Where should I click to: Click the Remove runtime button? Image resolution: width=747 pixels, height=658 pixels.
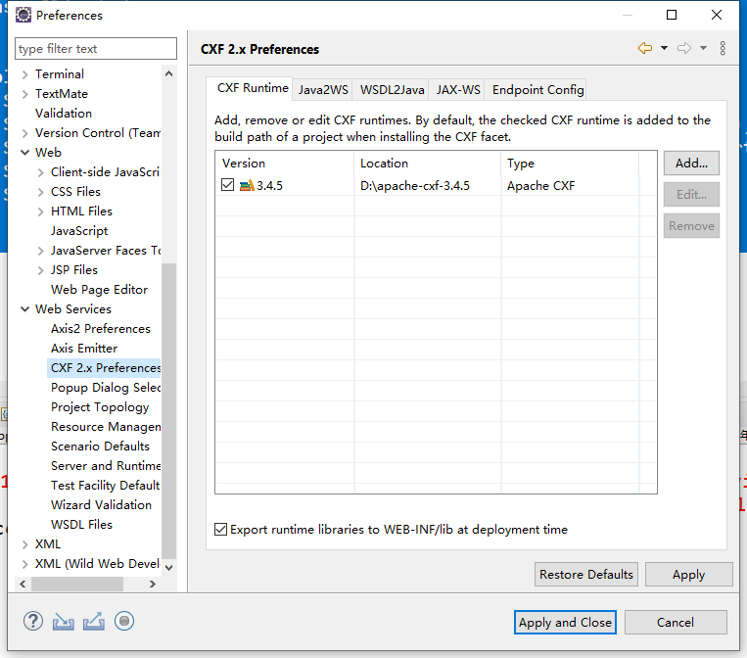691,226
